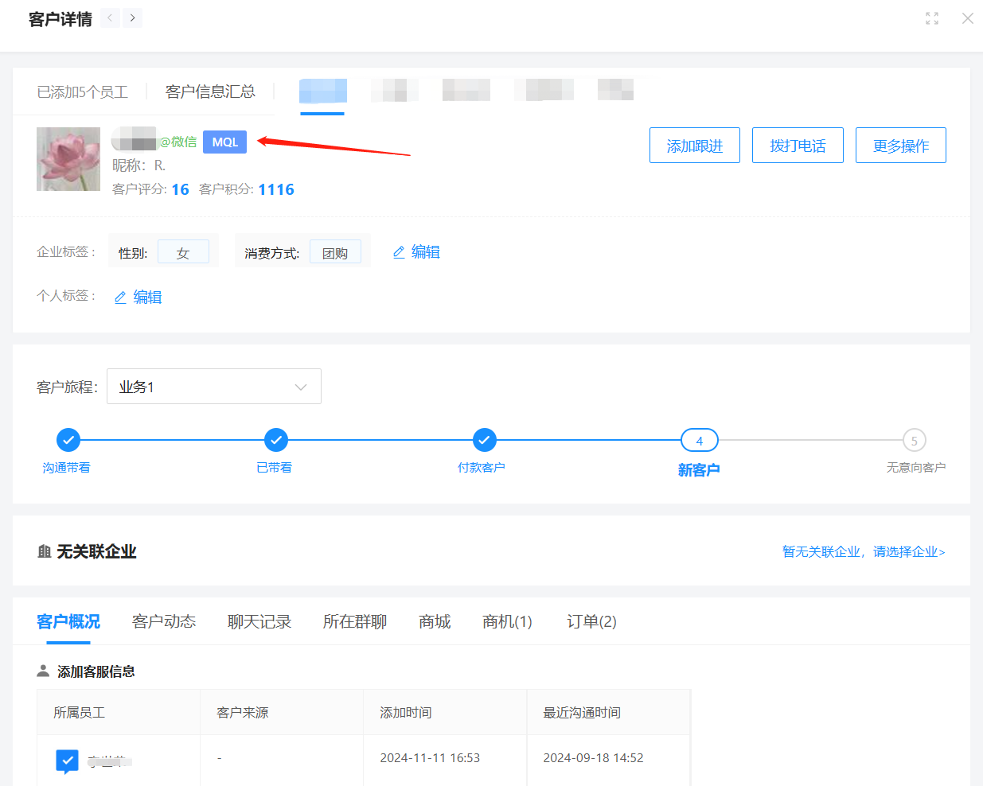Go to next customer with right arrow
Viewport: 983px width, 786px height.
point(133,18)
